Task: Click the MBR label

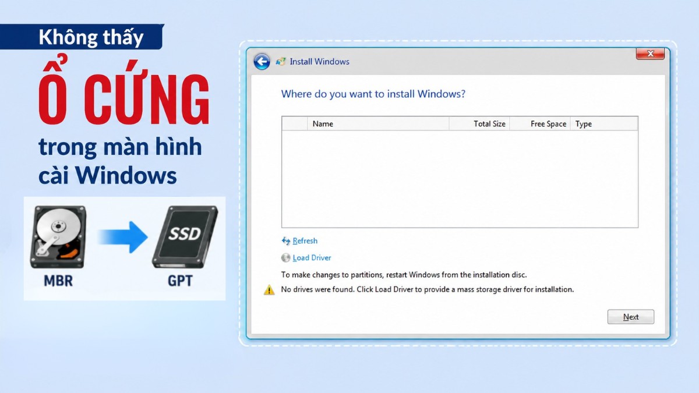Action: (x=58, y=282)
